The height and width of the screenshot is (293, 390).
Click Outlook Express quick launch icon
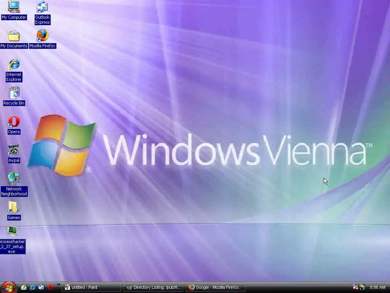(x=41, y=287)
